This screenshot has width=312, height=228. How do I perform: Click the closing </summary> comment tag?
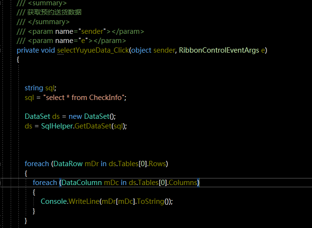(49, 22)
